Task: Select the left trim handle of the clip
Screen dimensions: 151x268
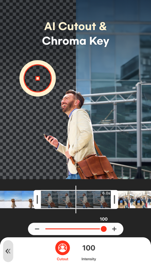Action: coord(37,199)
